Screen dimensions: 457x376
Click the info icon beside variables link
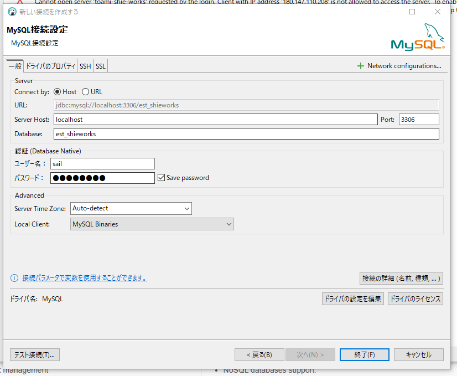[x=14, y=278]
